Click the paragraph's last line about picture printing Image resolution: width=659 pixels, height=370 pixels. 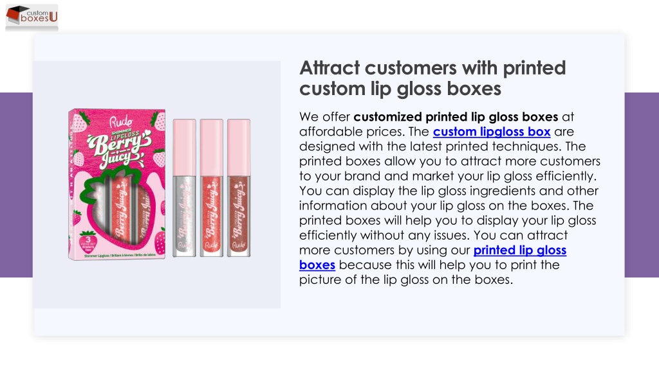[x=406, y=280]
